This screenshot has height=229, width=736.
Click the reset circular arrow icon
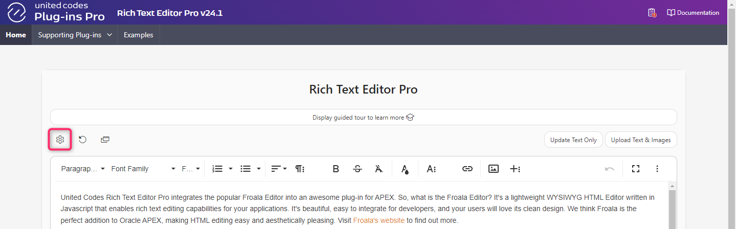(82, 140)
